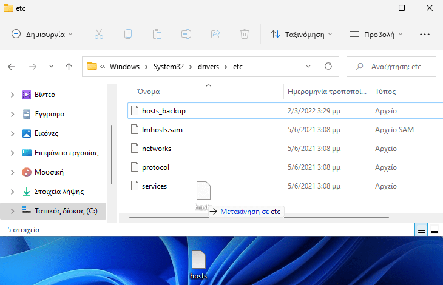Viewport: 443px width, 285px height.
Task: Click the etc breadcrumb segment
Action: click(238, 67)
